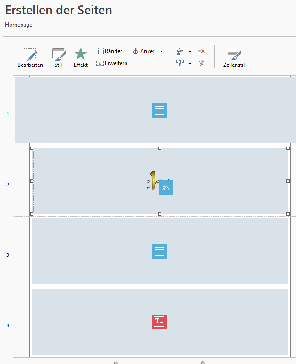This screenshot has height=364, width=296.
Task: Click the left column marker at grid bottom
Action: point(116,362)
